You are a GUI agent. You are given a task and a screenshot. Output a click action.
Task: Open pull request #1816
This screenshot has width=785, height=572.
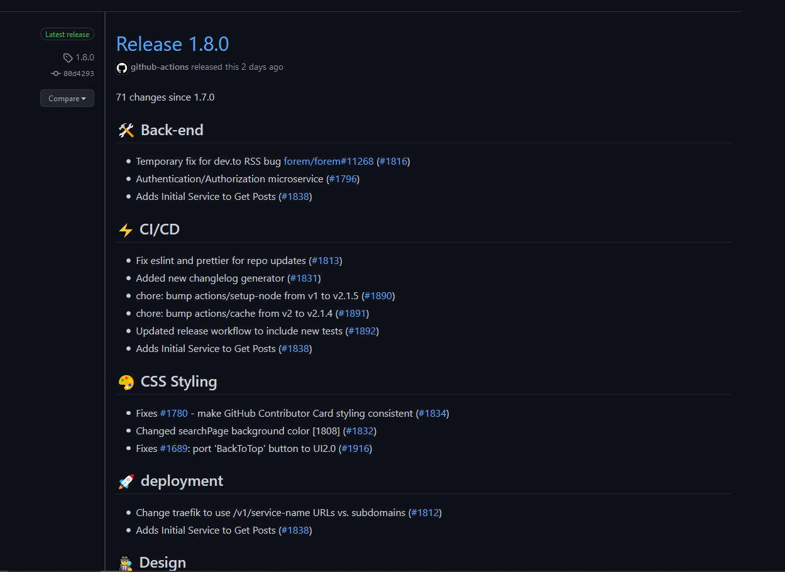pos(393,162)
